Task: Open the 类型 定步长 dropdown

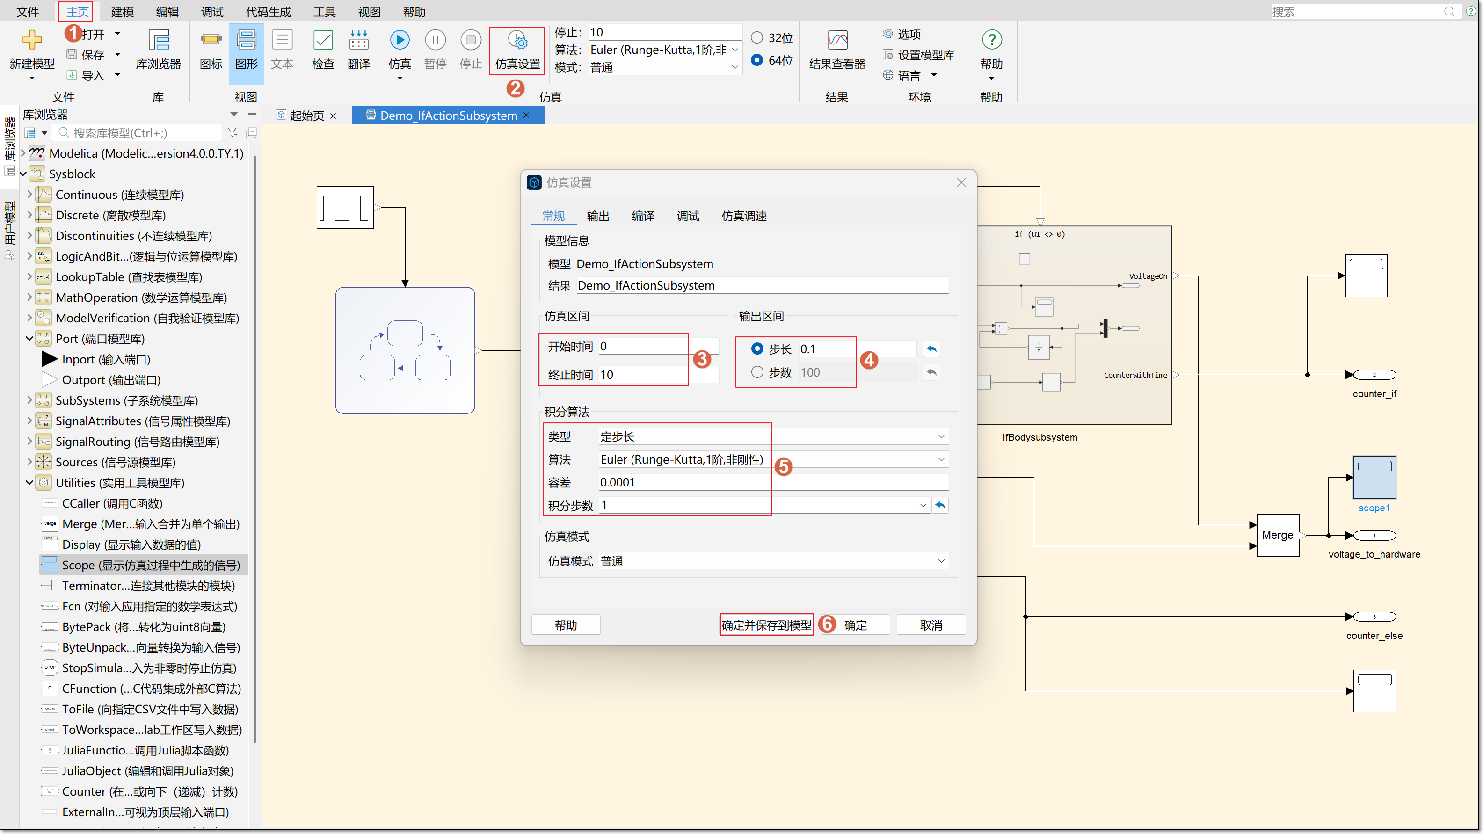Action: [773, 436]
